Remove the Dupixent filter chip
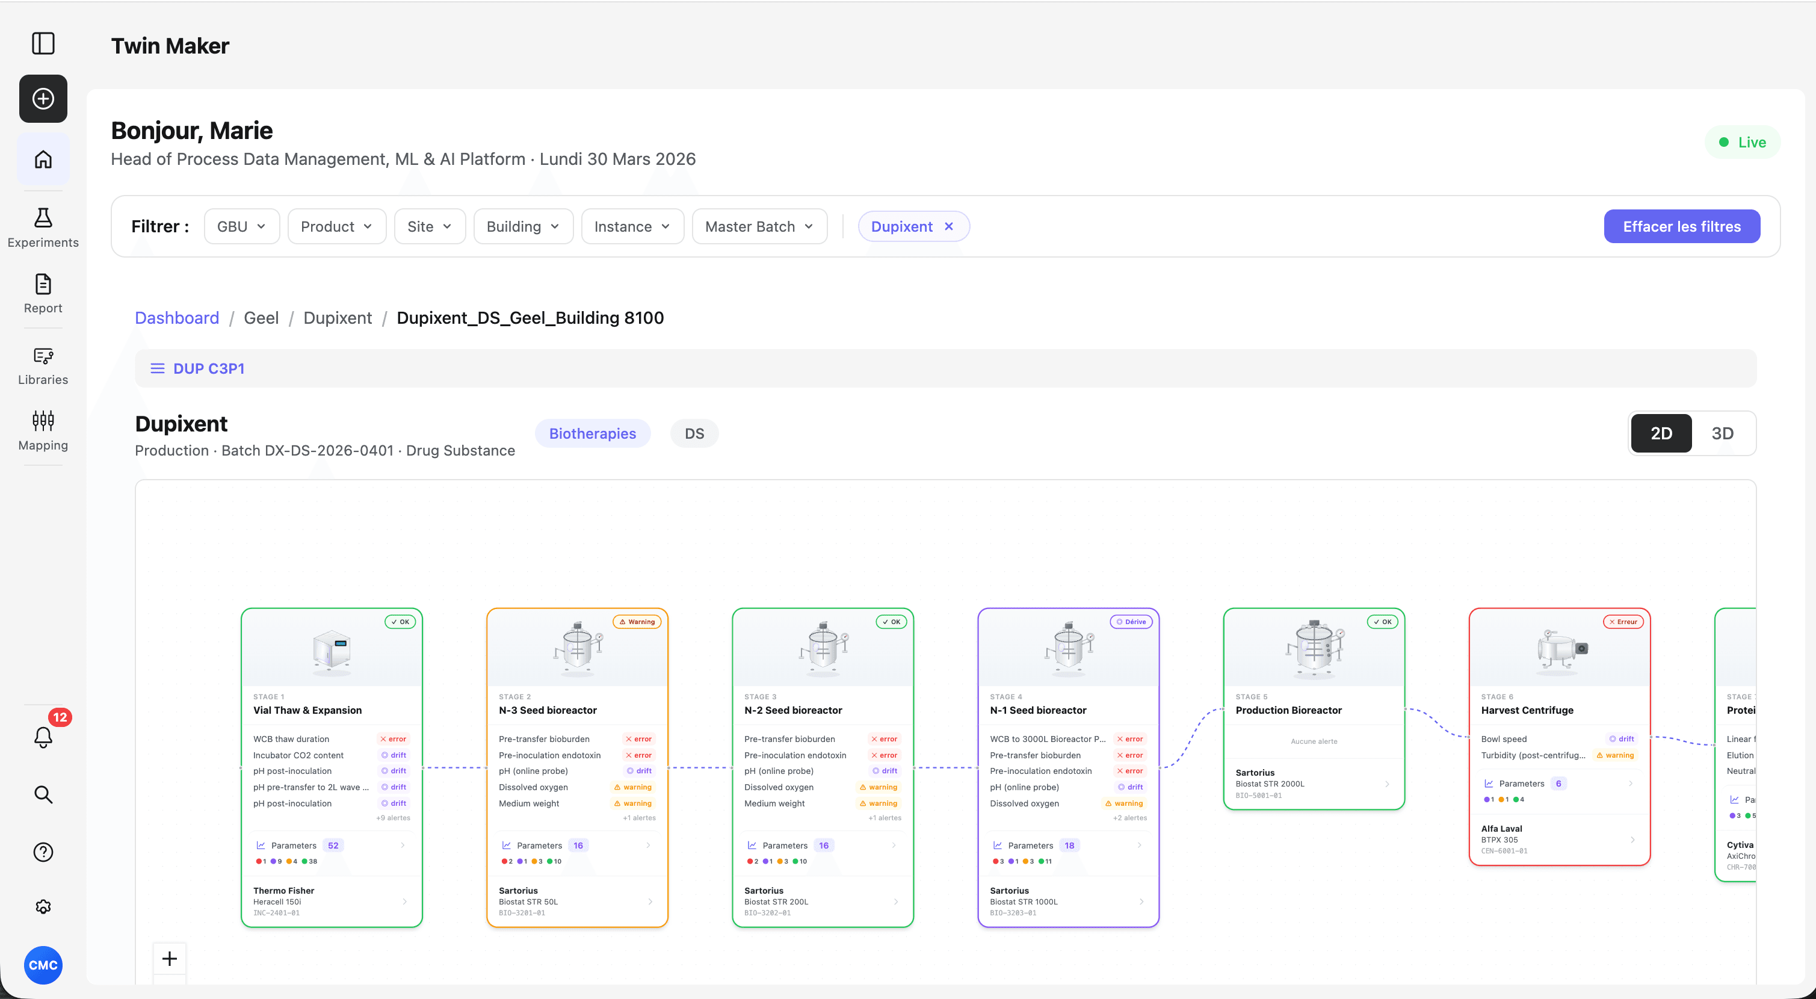Image resolution: width=1816 pixels, height=999 pixels. [x=949, y=226]
